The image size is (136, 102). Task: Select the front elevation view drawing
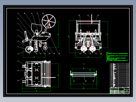tap(88, 36)
